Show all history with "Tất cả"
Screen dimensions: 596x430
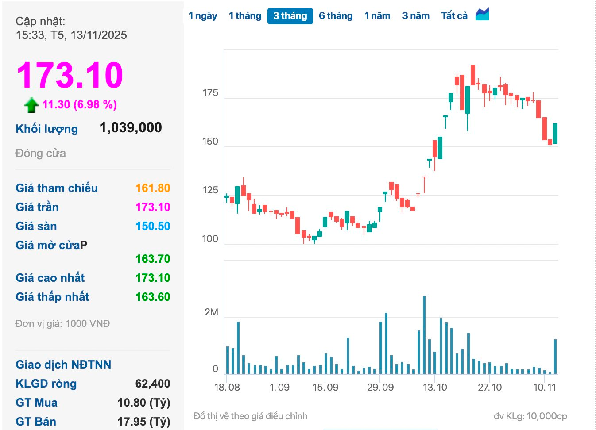coord(454,15)
